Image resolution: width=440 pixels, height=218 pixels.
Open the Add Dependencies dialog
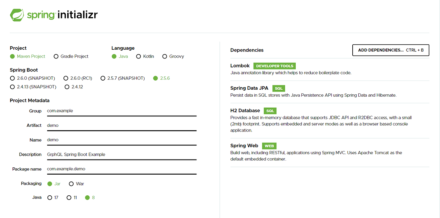tap(390, 50)
